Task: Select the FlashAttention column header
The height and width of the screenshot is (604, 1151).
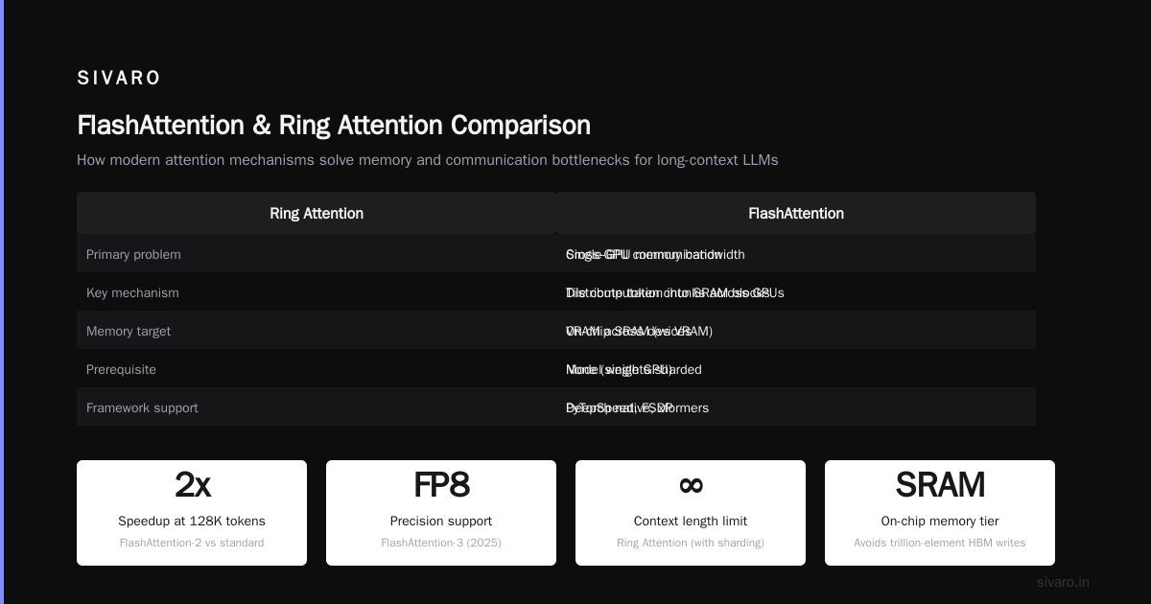Action: (796, 213)
